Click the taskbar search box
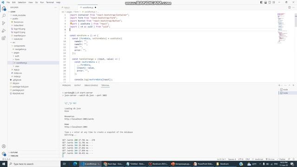 click(34, 164)
